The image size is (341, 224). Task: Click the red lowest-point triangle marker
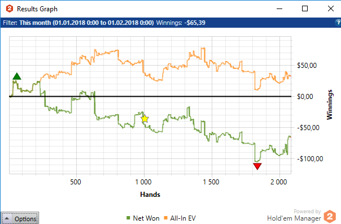(257, 166)
